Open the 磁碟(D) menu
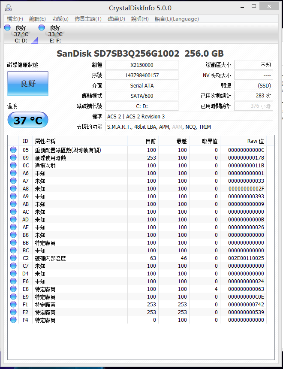This screenshot has width=283, height=369. click(116, 19)
